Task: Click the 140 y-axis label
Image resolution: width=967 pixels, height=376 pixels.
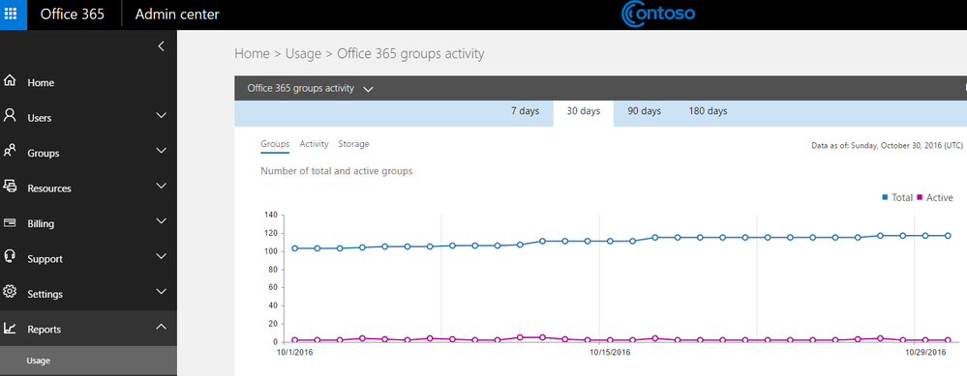Action: pyautogui.click(x=271, y=216)
